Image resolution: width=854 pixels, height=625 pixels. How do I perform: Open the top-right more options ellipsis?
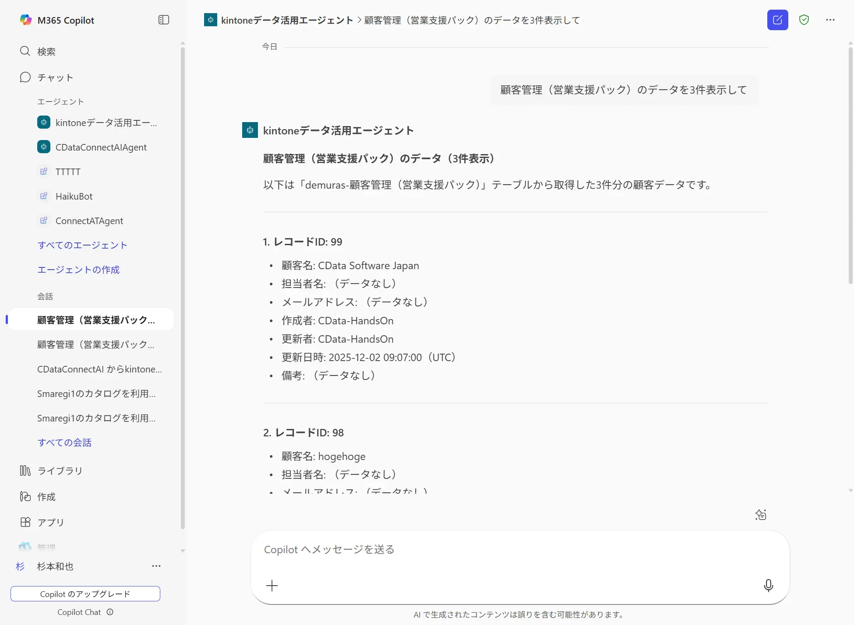click(830, 20)
